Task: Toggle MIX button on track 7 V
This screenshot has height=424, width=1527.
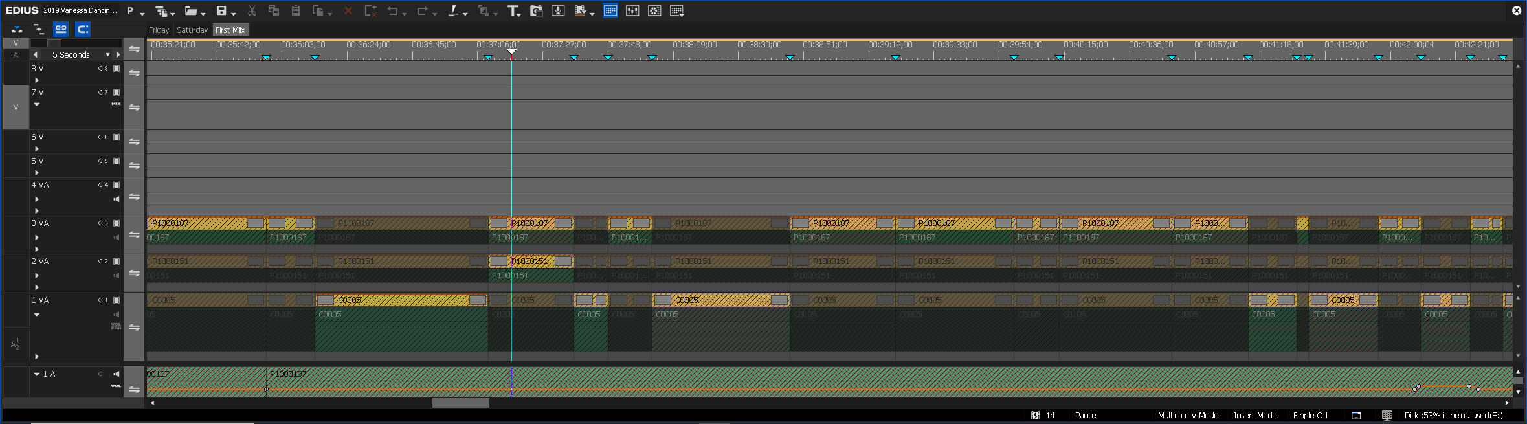Action: 117,104
